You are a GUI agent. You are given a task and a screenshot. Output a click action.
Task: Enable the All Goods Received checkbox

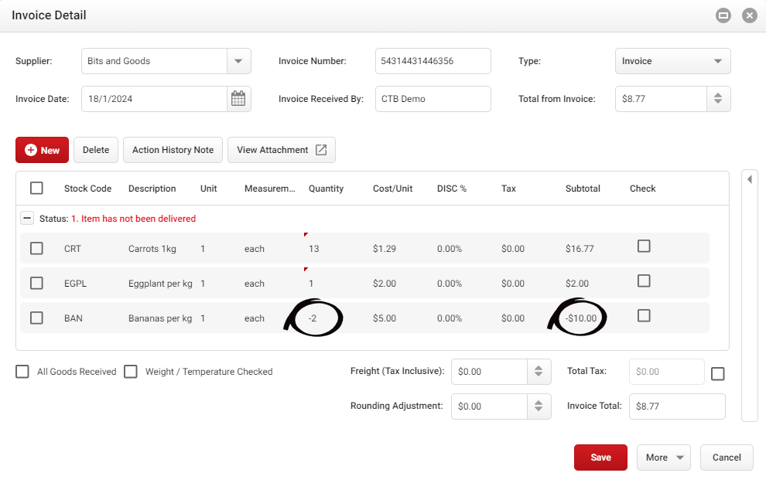click(x=22, y=372)
